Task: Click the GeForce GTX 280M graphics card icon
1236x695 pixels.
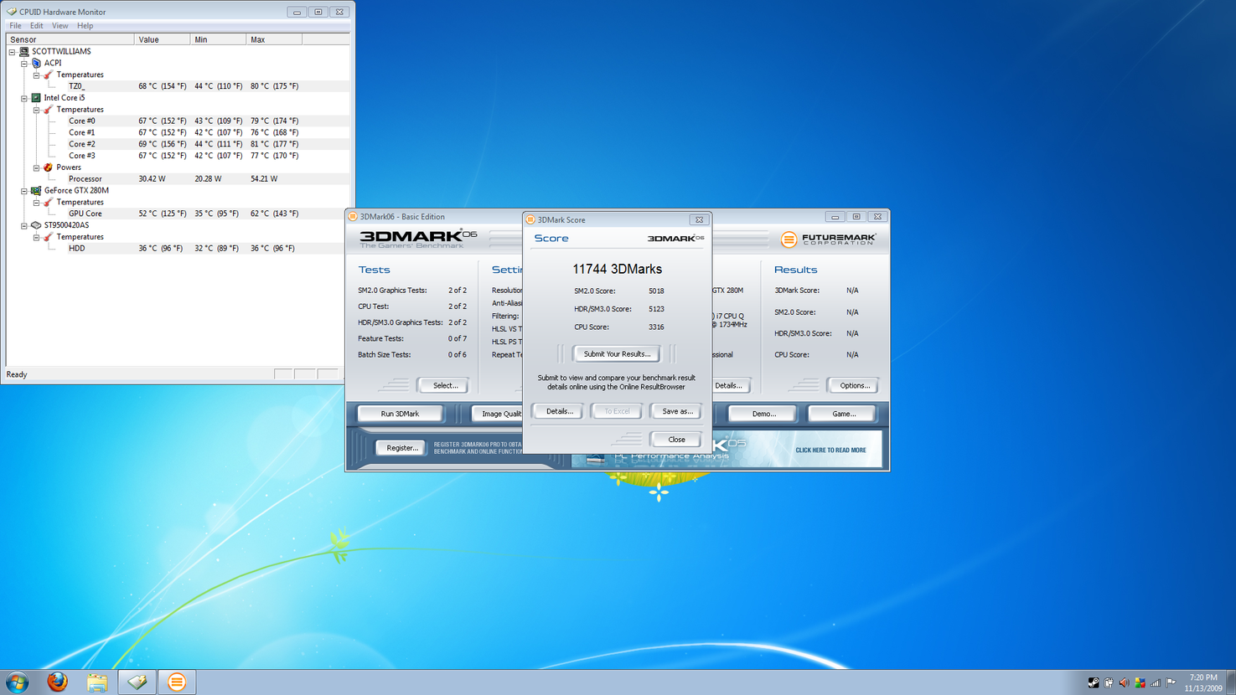Action: 36,191
